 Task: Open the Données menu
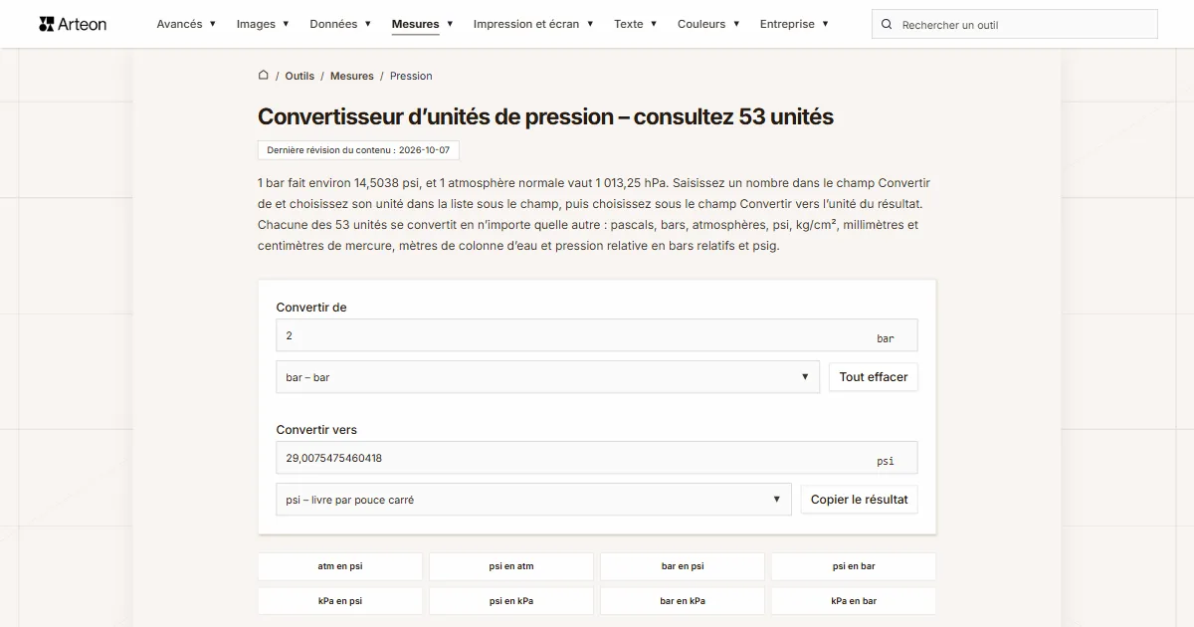[340, 24]
